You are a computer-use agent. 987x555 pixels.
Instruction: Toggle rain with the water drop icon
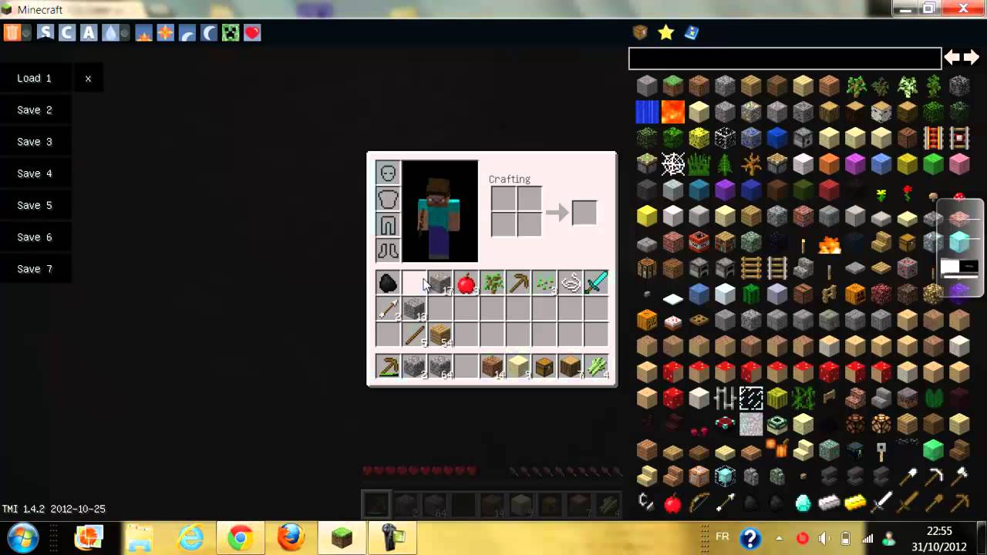click(110, 32)
